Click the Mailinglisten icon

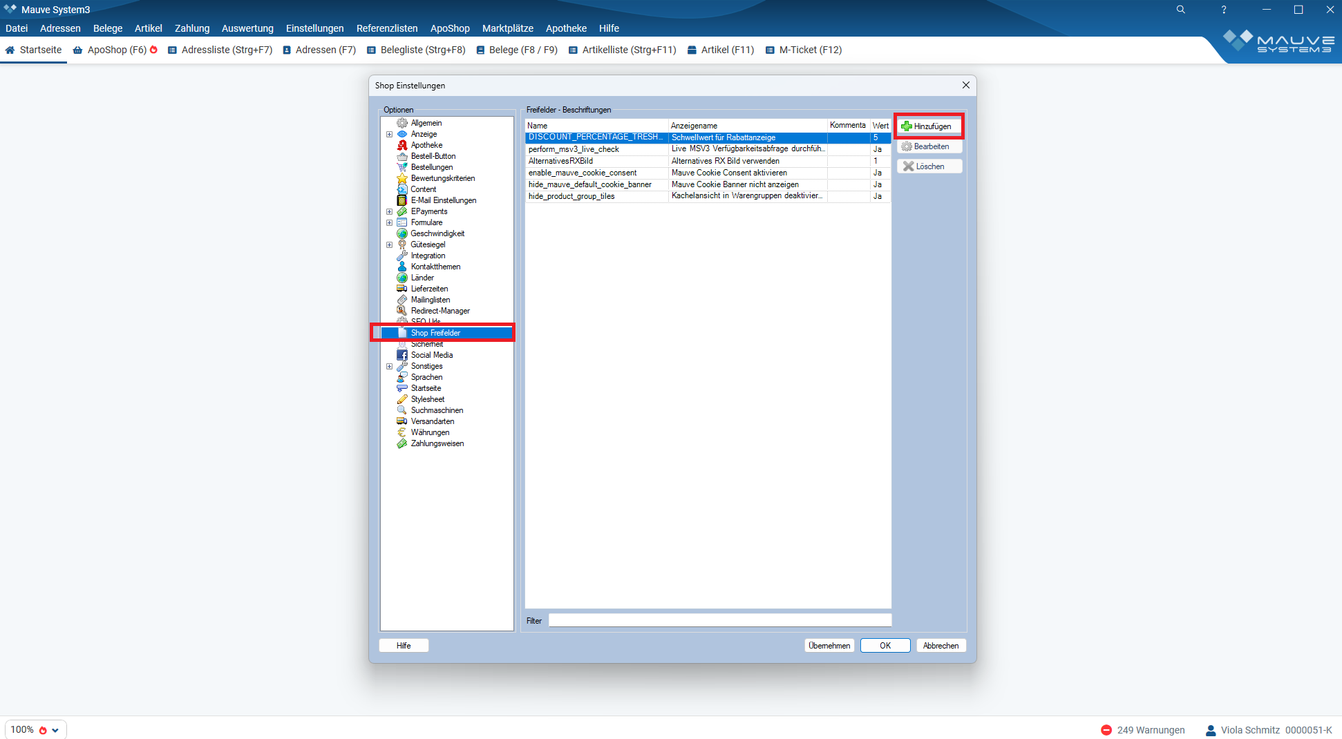(402, 300)
